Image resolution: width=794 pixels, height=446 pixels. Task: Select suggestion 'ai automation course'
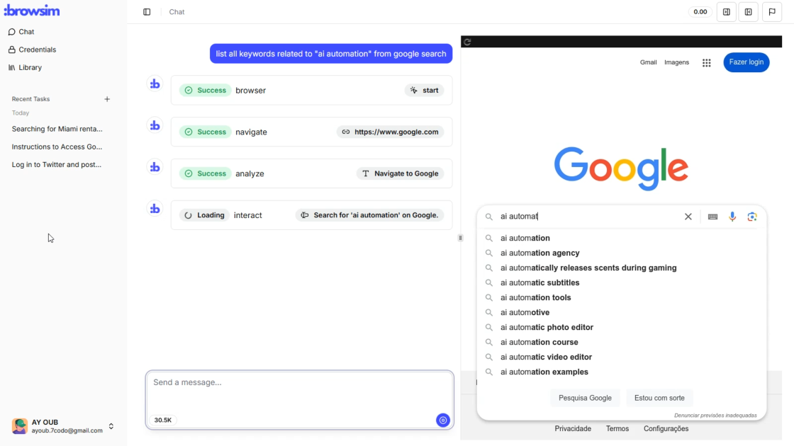(x=621, y=343)
